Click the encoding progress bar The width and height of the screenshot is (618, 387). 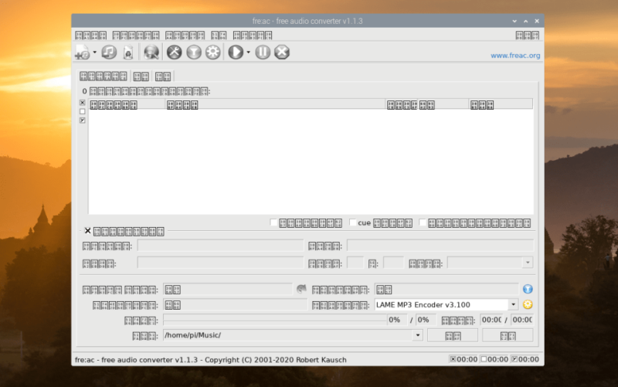pos(275,320)
